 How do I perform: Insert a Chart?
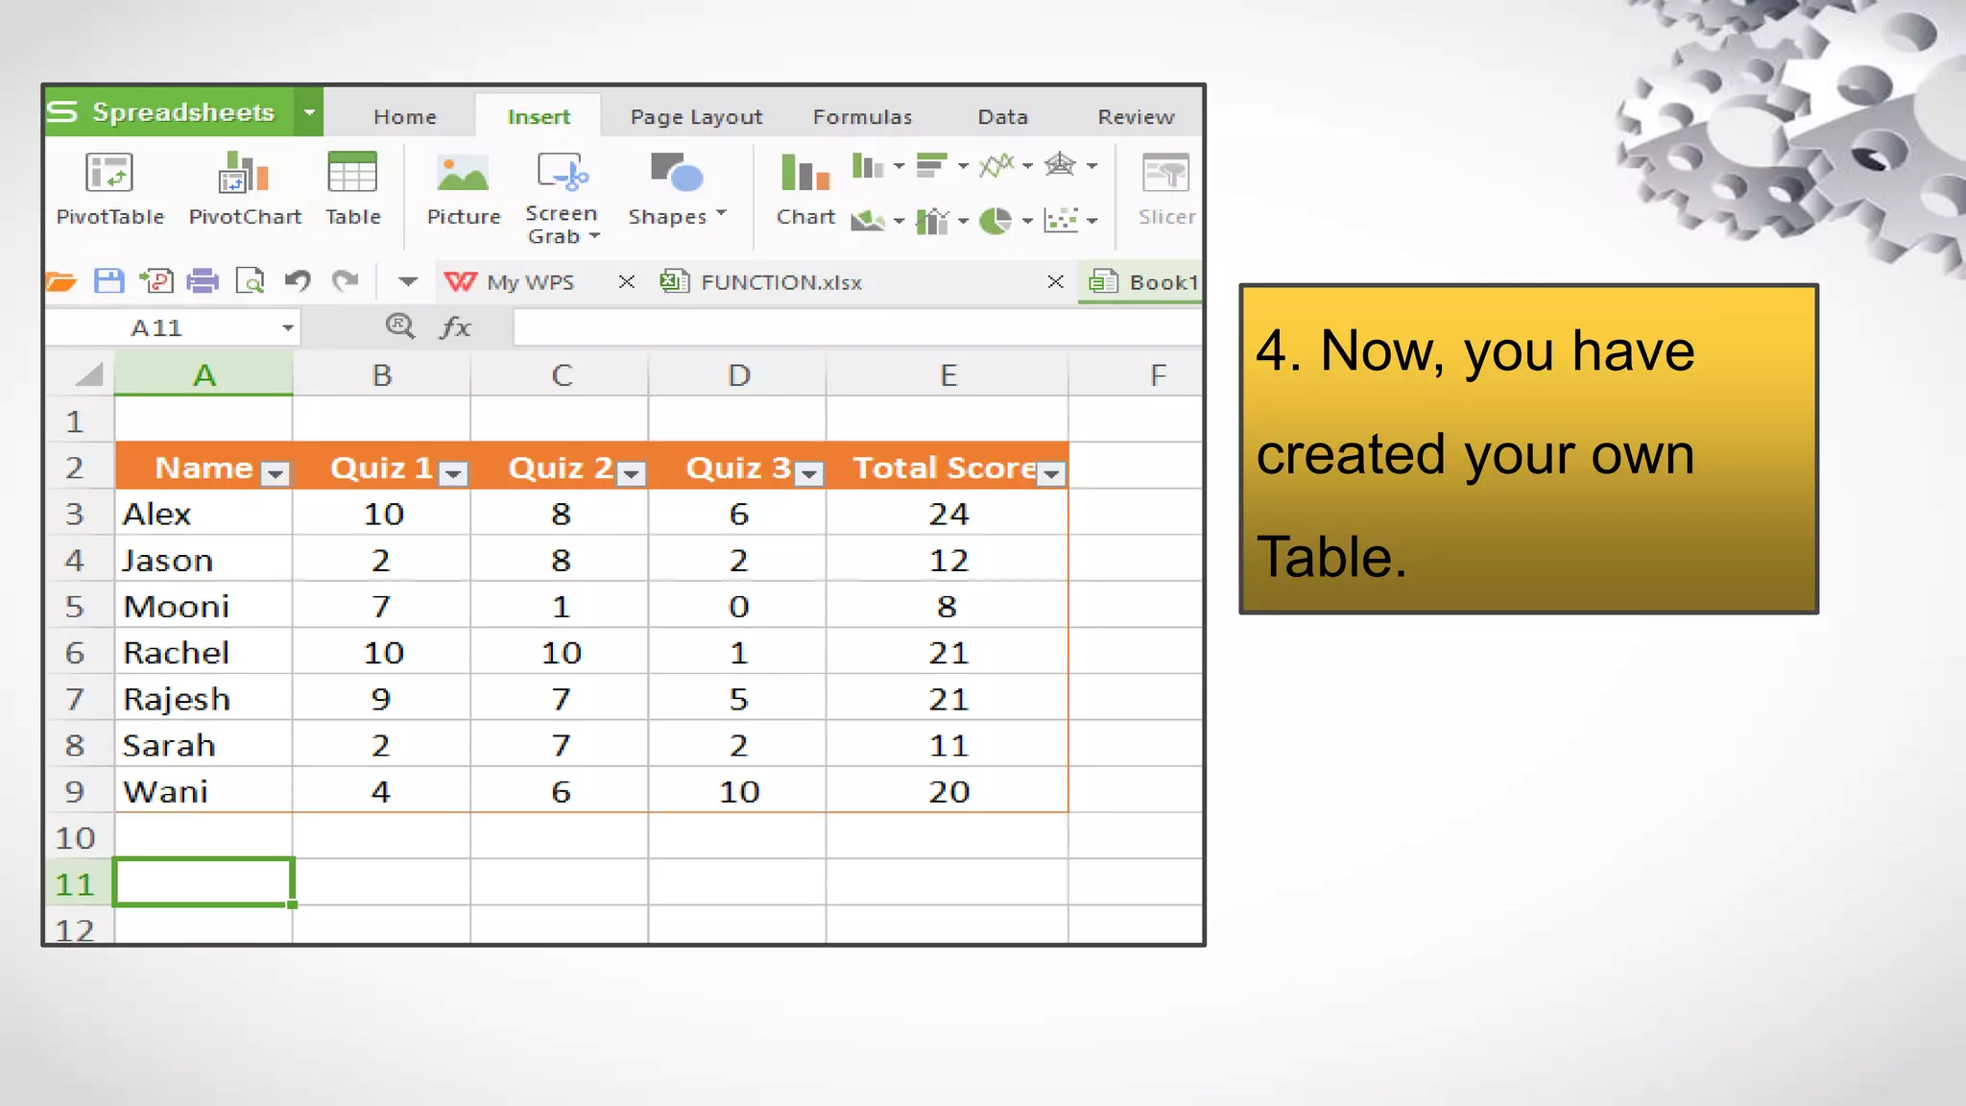pyautogui.click(x=805, y=189)
